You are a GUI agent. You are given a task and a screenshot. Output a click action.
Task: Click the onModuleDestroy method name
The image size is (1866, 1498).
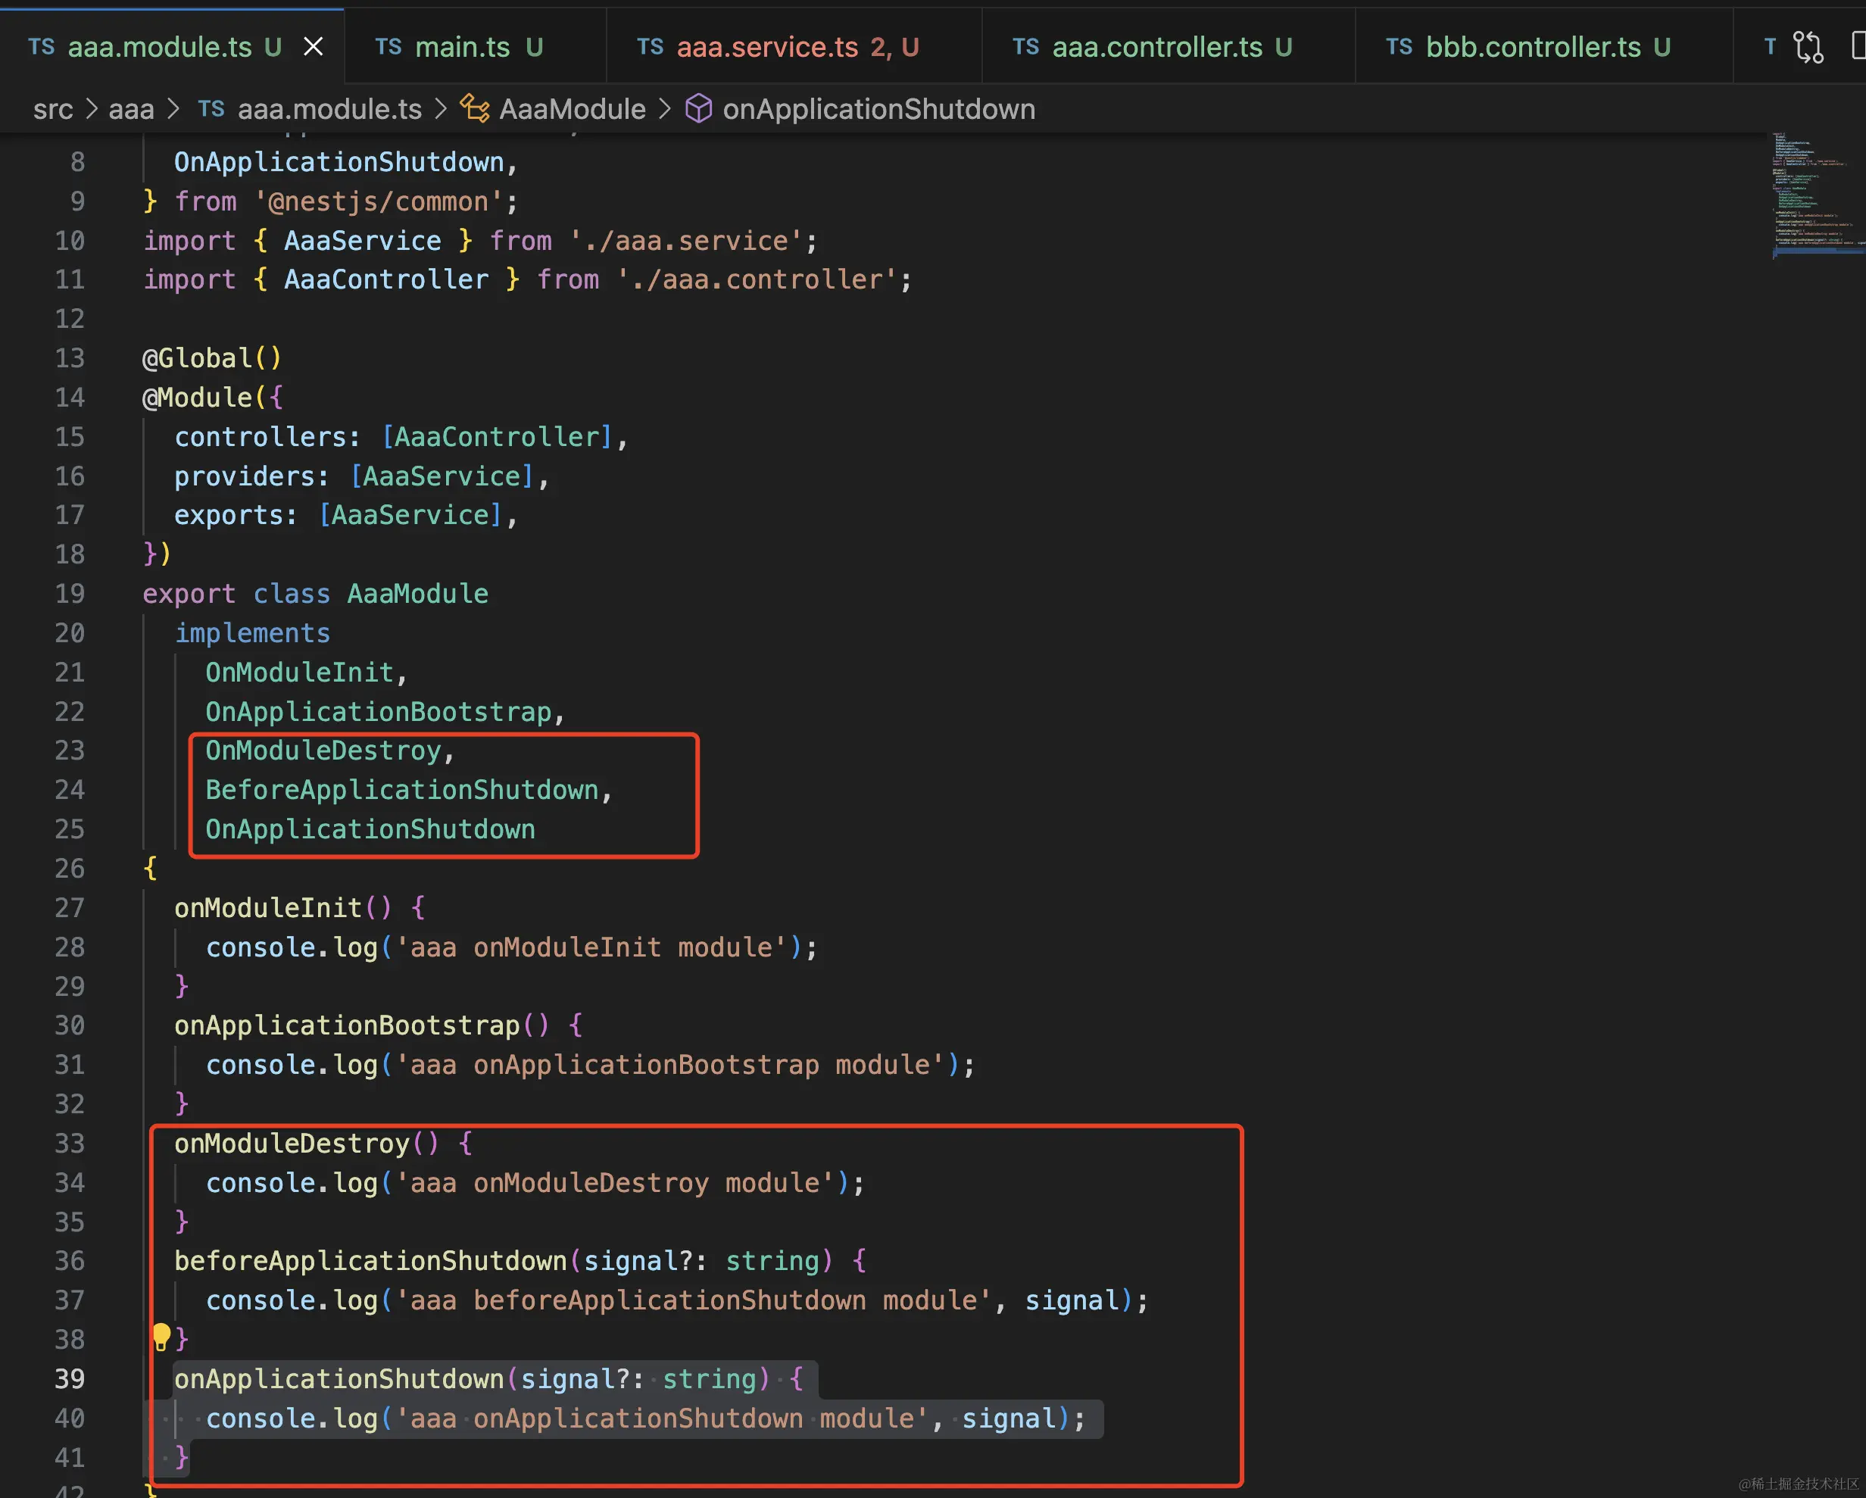(292, 1143)
